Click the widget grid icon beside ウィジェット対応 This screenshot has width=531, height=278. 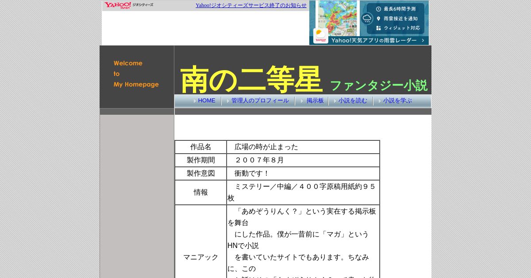click(378, 28)
